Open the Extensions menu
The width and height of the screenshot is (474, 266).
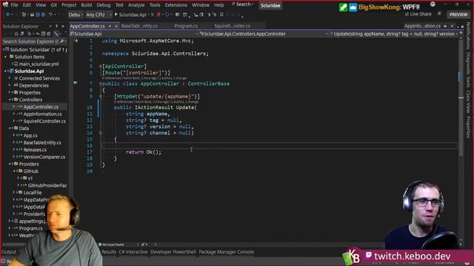(176, 5)
